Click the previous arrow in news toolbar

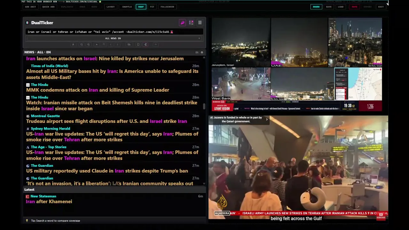111,44
